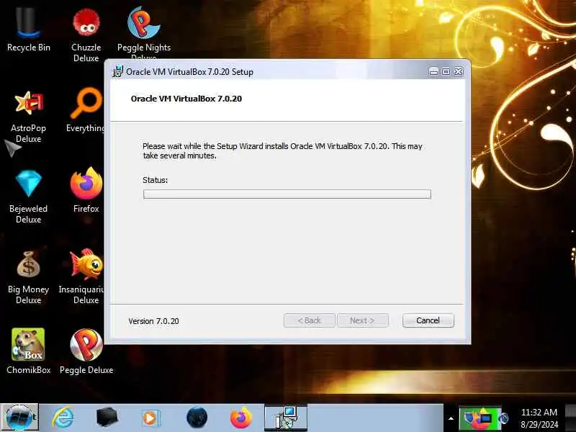Click the colorful system tray icon group
The image size is (576, 432).
point(481,418)
